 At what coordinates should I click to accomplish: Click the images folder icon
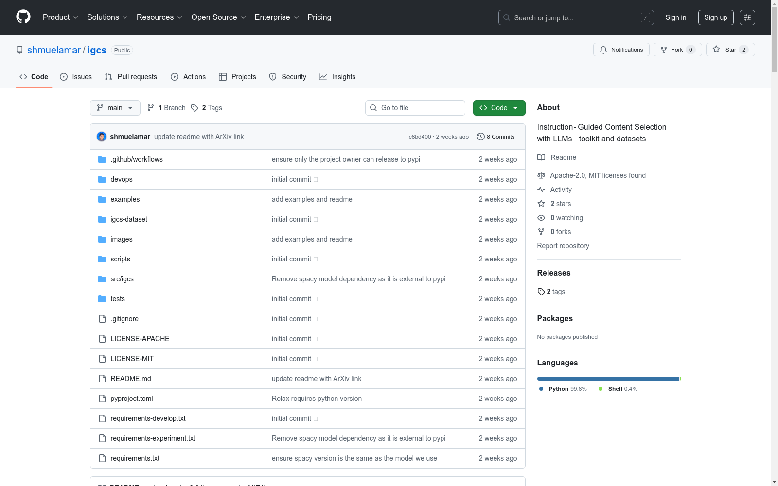(x=102, y=239)
